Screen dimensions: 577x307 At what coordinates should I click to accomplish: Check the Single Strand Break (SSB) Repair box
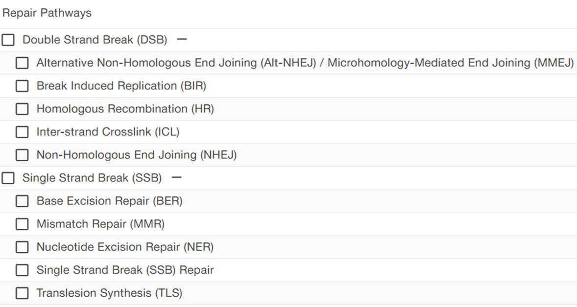coord(22,270)
